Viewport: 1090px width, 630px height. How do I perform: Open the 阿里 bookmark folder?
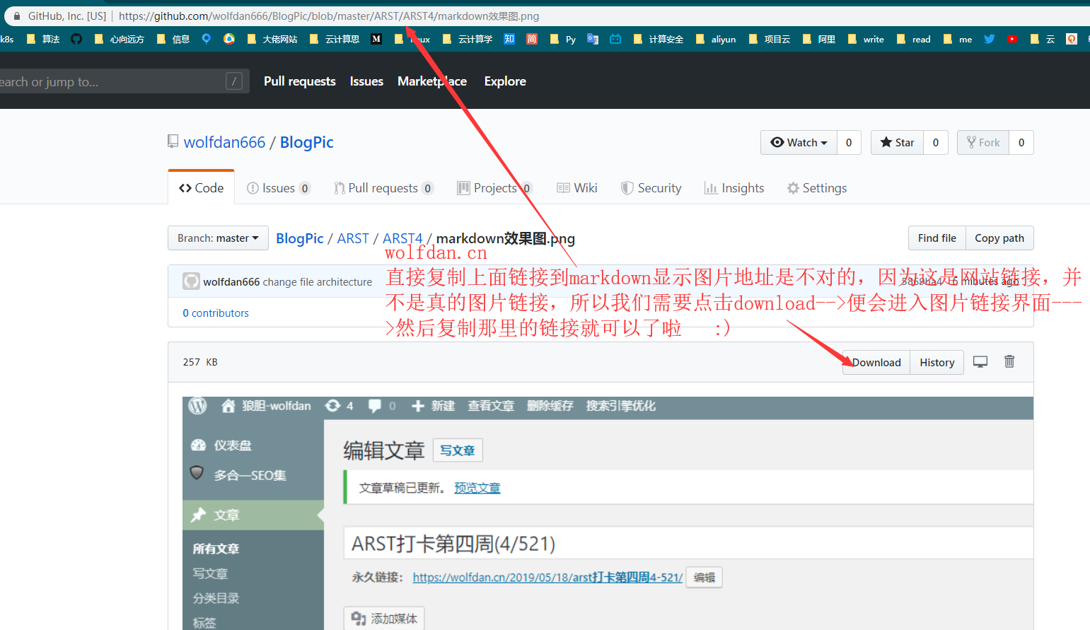pyautogui.click(x=819, y=39)
